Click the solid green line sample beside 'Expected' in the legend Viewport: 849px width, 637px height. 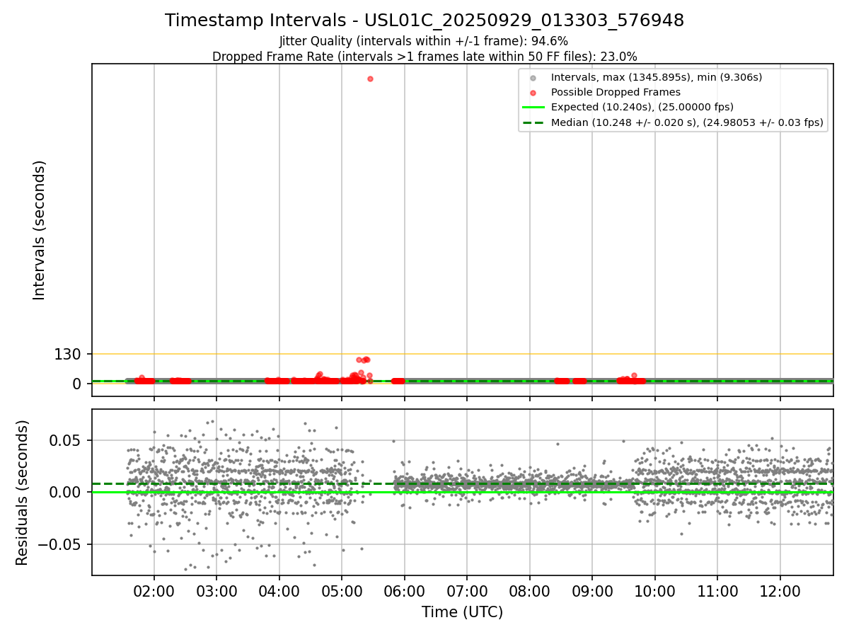click(x=533, y=108)
